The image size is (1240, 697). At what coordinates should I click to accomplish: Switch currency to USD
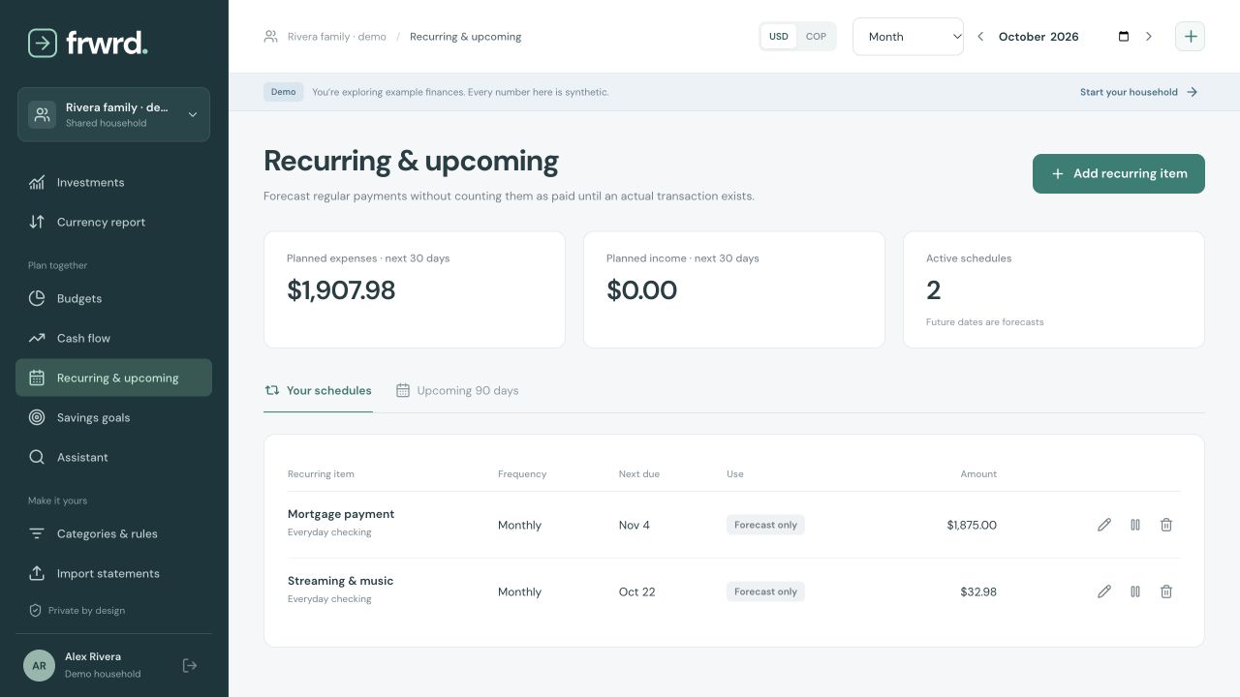pyautogui.click(x=779, y=37)
